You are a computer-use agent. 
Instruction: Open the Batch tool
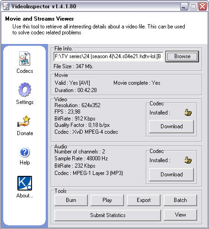[x=180, y=200]
